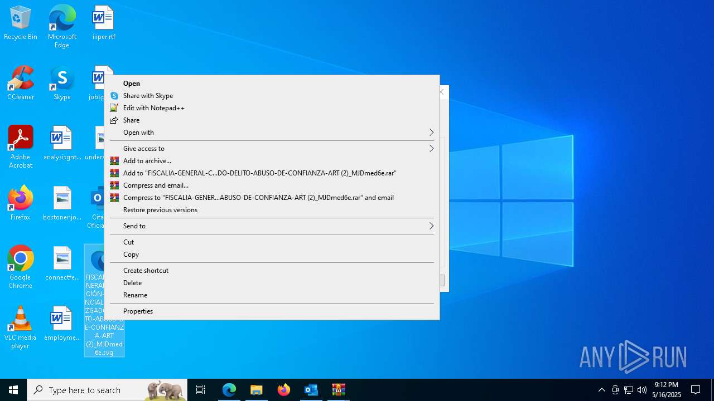Select the Adobe Acrobat desktop icon
714x401 pixels.
[x=21, y=147]
